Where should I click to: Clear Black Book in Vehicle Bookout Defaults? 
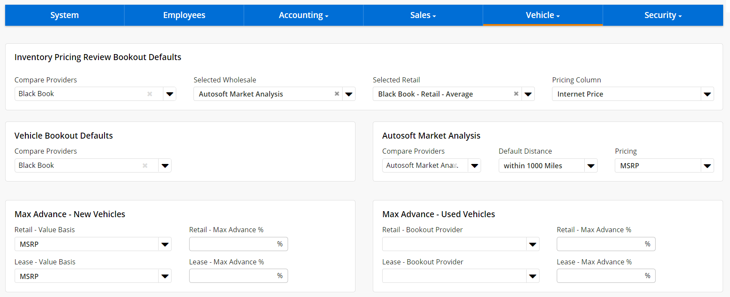[x=145, y=166]
